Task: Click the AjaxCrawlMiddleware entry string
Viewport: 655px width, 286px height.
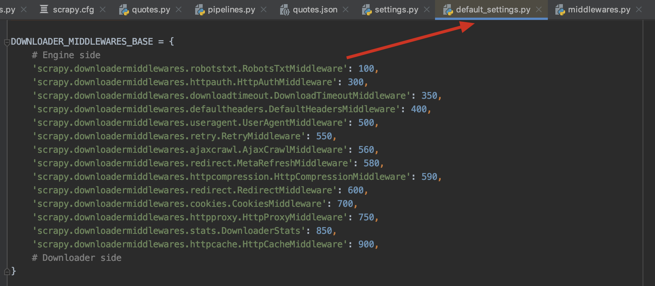Action: pos(190,150)
